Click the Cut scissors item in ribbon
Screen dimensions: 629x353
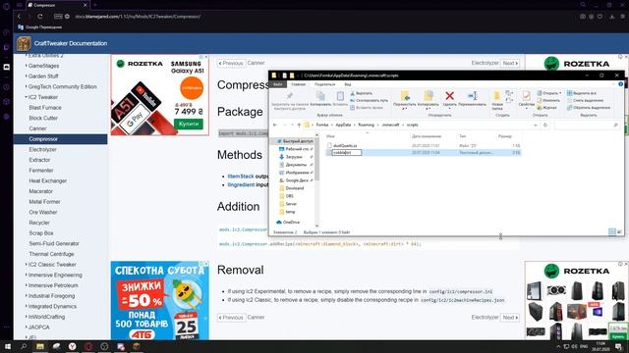362,93
